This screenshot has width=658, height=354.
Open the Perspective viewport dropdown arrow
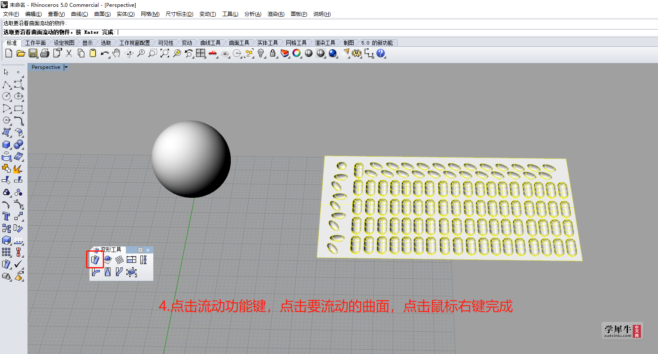[66, 67]
